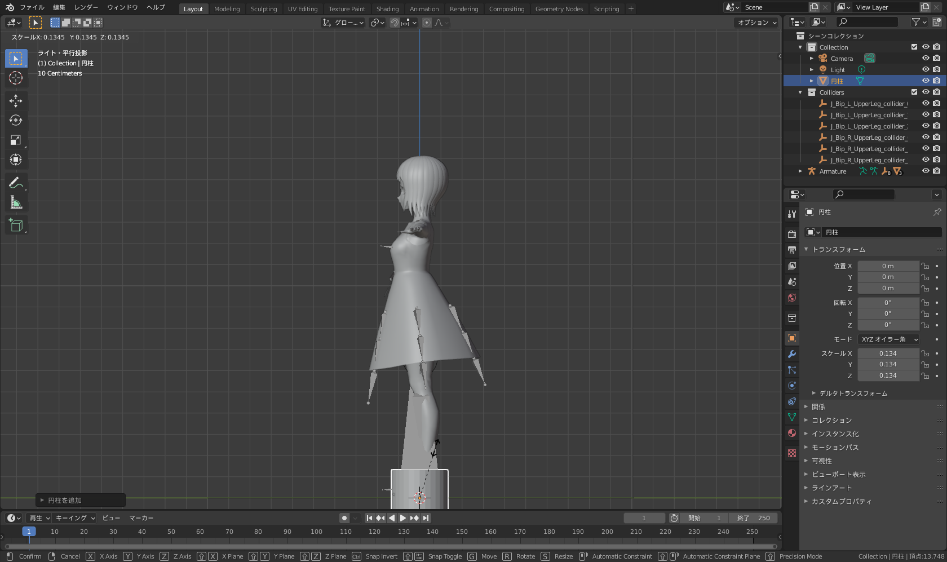
Task: Switch to the Shading workspace tab
Action: [387, 9]
